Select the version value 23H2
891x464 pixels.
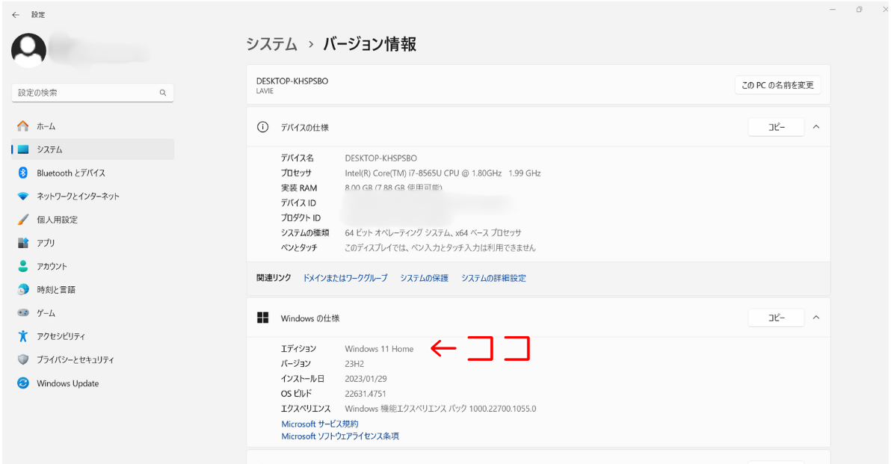pyautogui.click(x=354, y=363)
